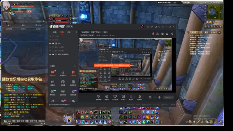Open the user avatar in title bar
This screenshot has width=233, height=131.
point(142,26)
